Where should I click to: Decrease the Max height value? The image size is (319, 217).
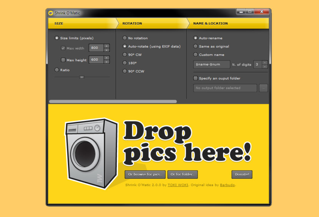(x=106, y=62)
